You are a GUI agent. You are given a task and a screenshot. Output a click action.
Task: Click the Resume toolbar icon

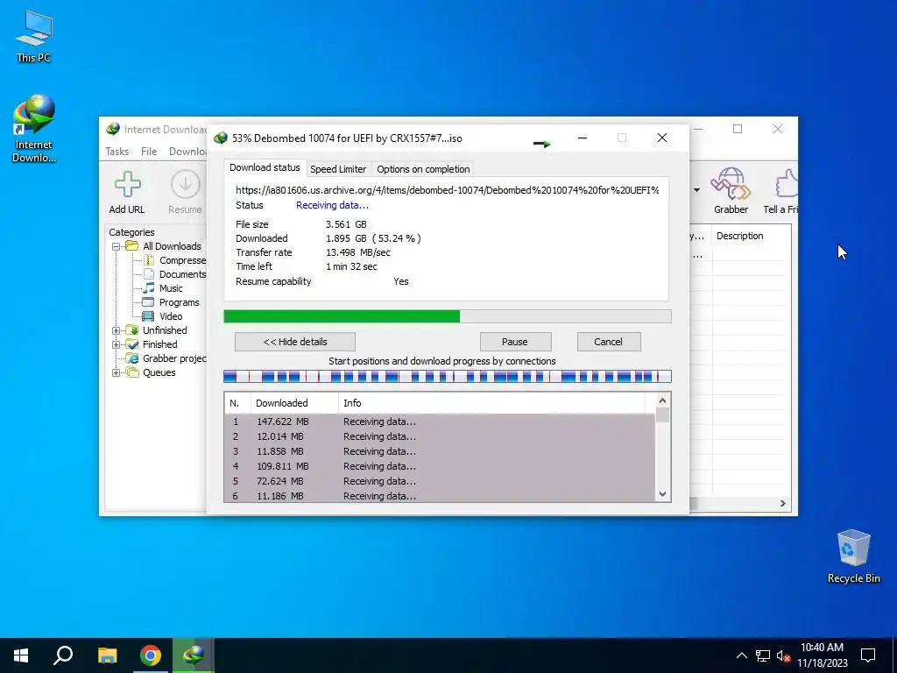(186, 184)
